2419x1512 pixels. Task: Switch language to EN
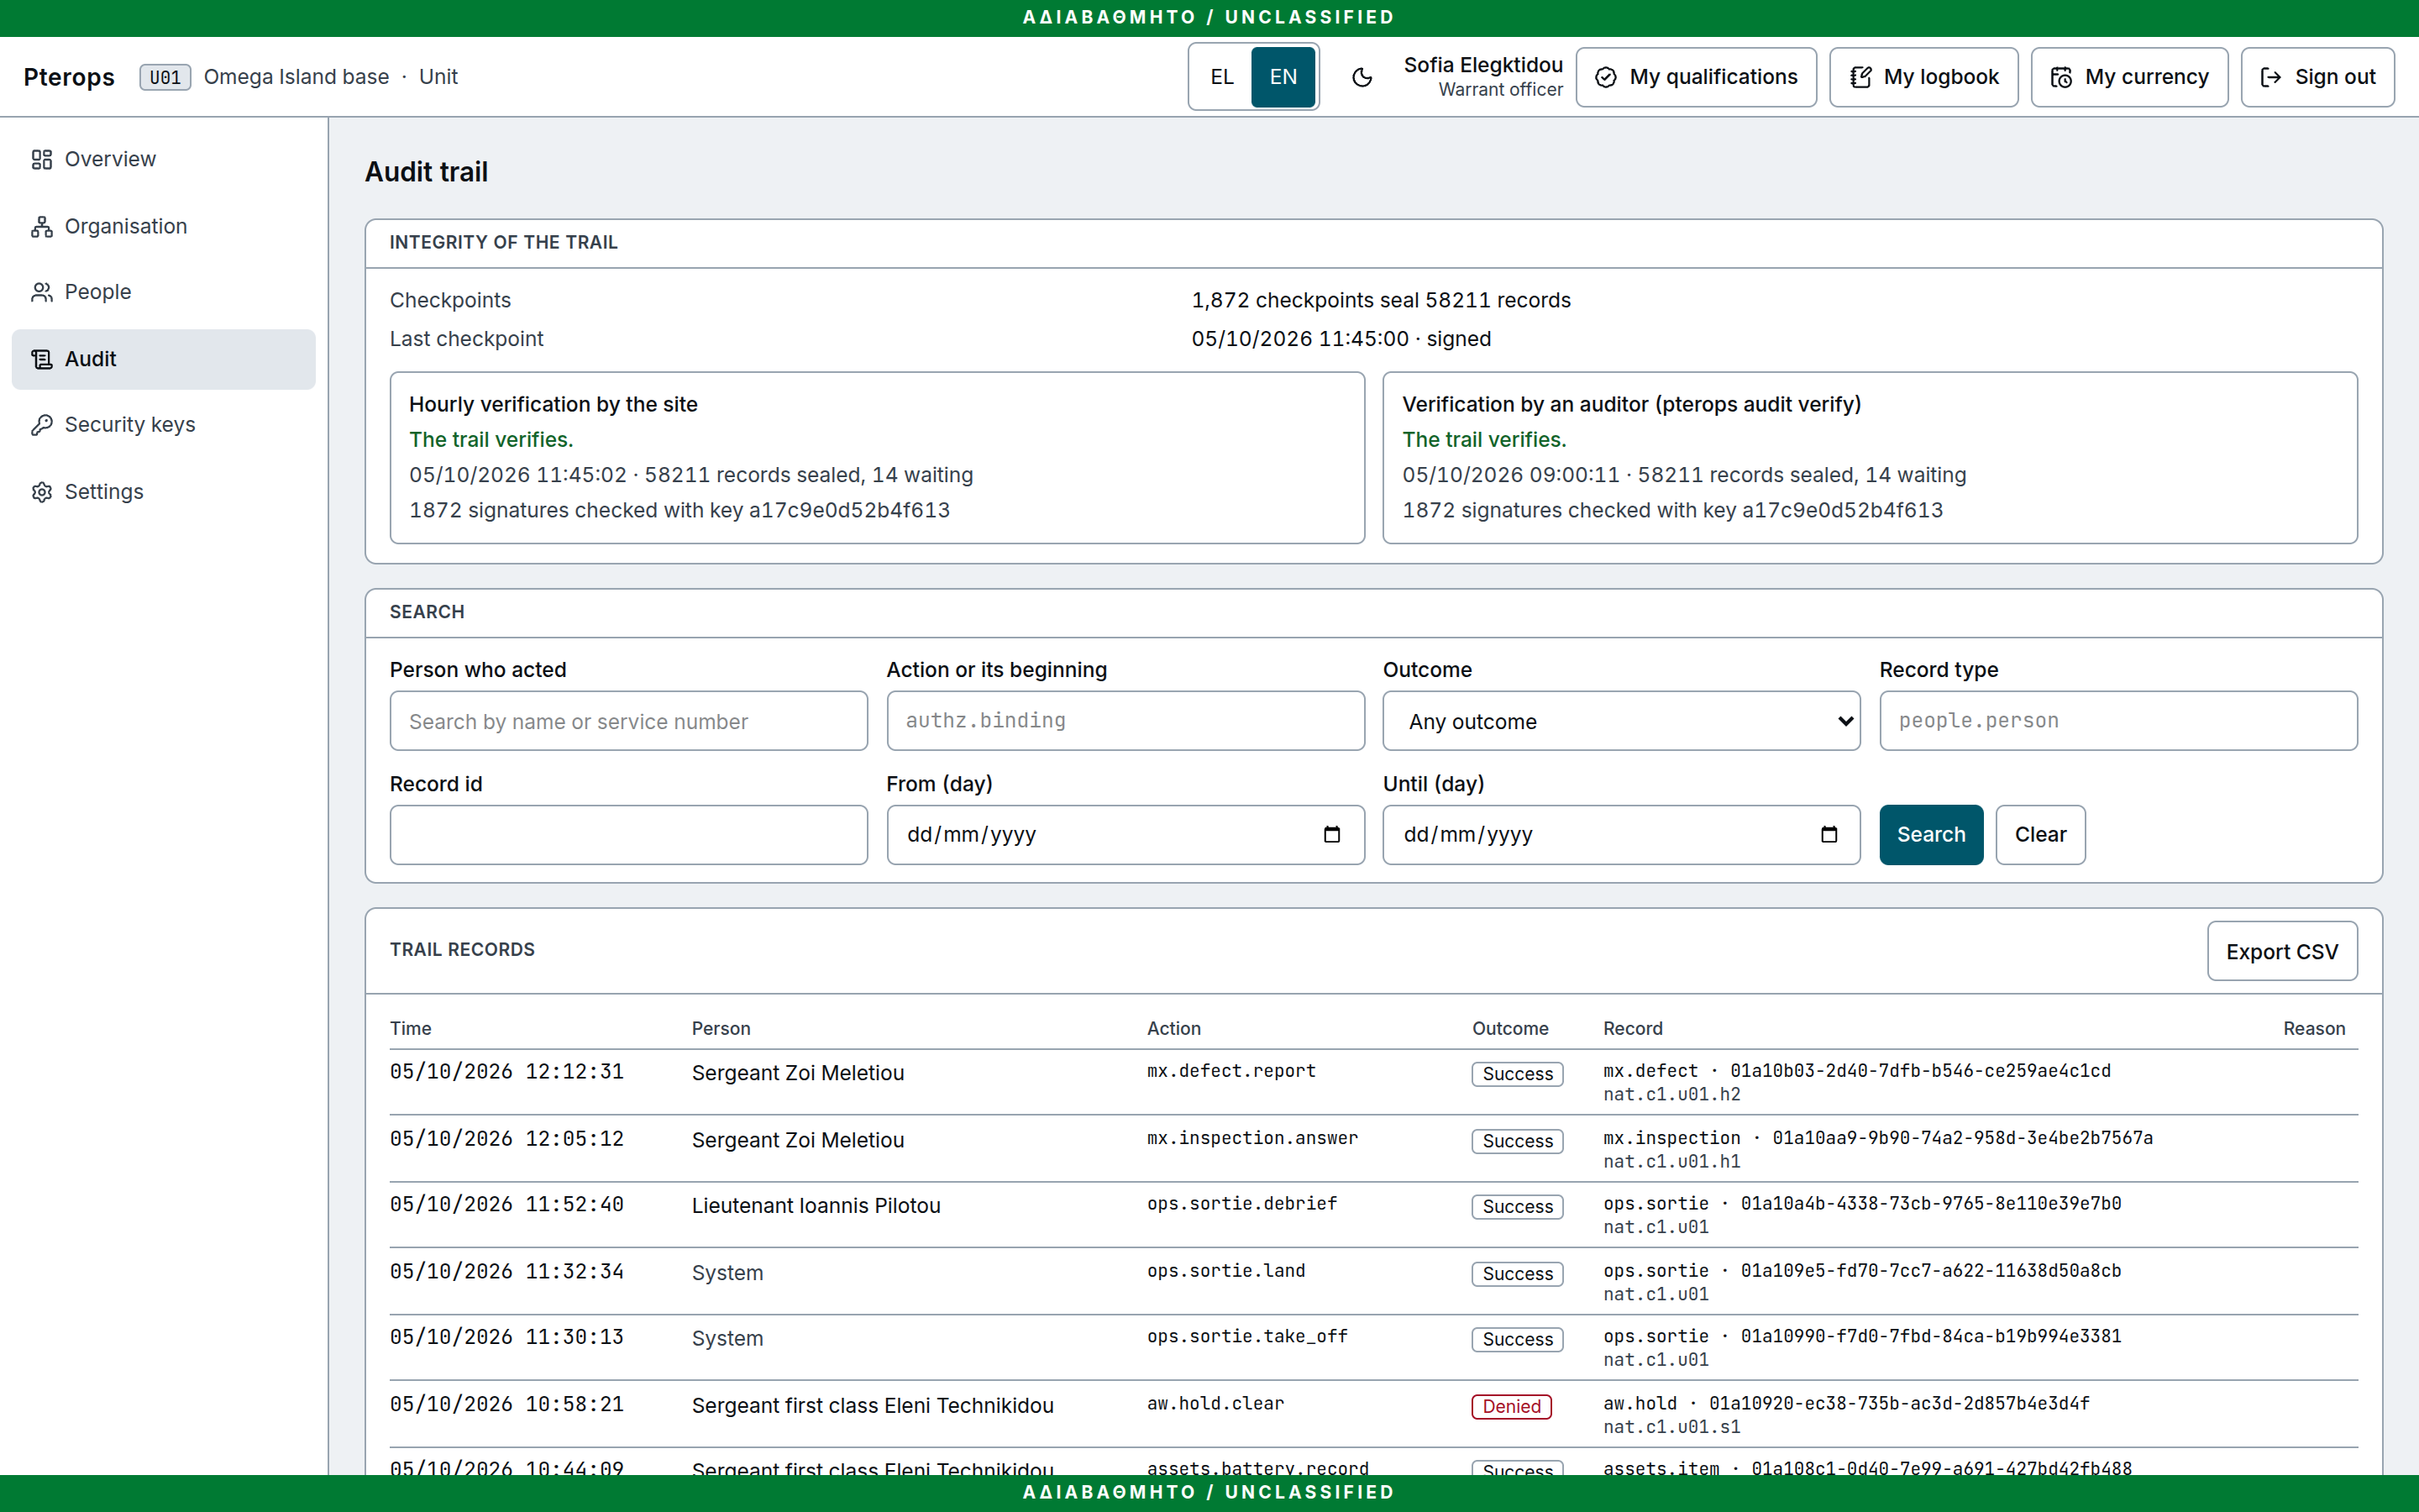click(1283, 77)
